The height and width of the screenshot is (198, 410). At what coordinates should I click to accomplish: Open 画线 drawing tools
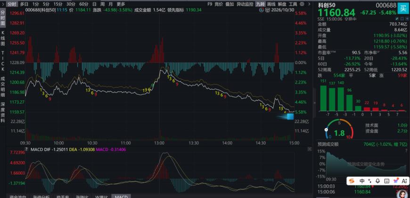tap(271, 4)
